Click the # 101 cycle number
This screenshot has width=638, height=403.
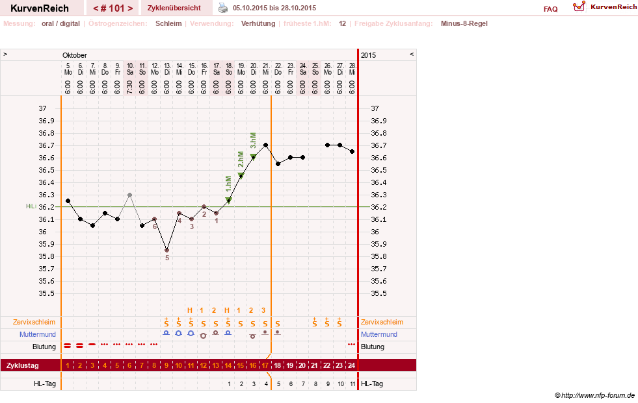113,8
